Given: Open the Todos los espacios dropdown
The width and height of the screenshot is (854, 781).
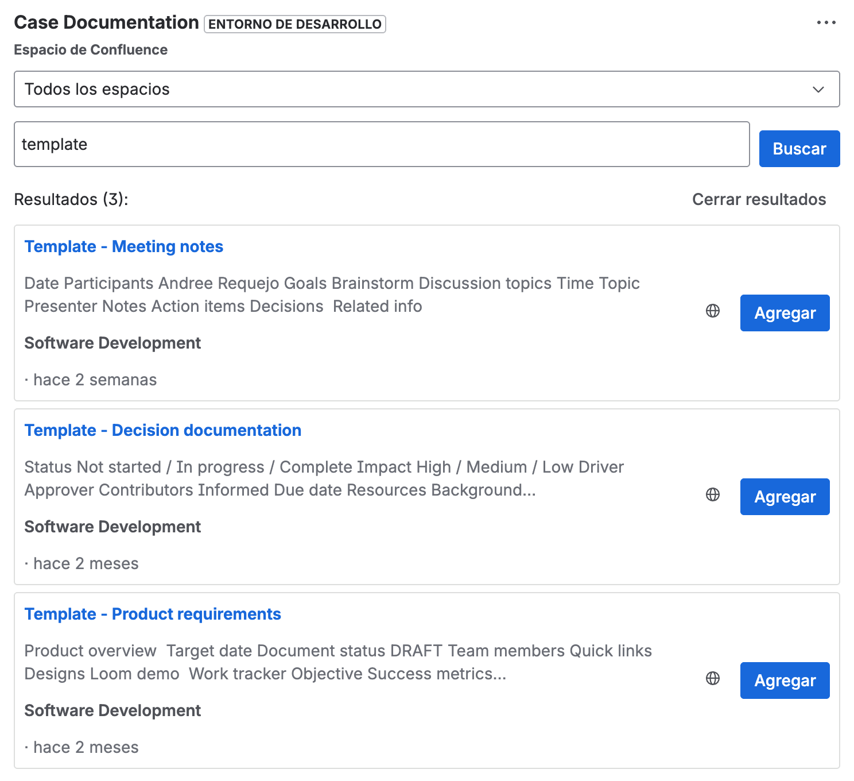Looking at the screenshot, I should click(x=427, y=89).
